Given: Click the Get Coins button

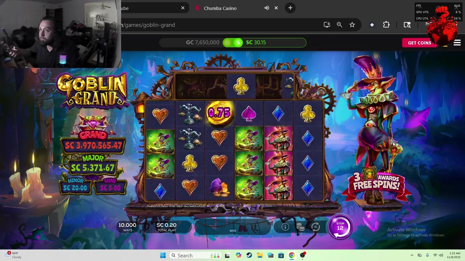Looking at the screenshot, I should 419,43.
